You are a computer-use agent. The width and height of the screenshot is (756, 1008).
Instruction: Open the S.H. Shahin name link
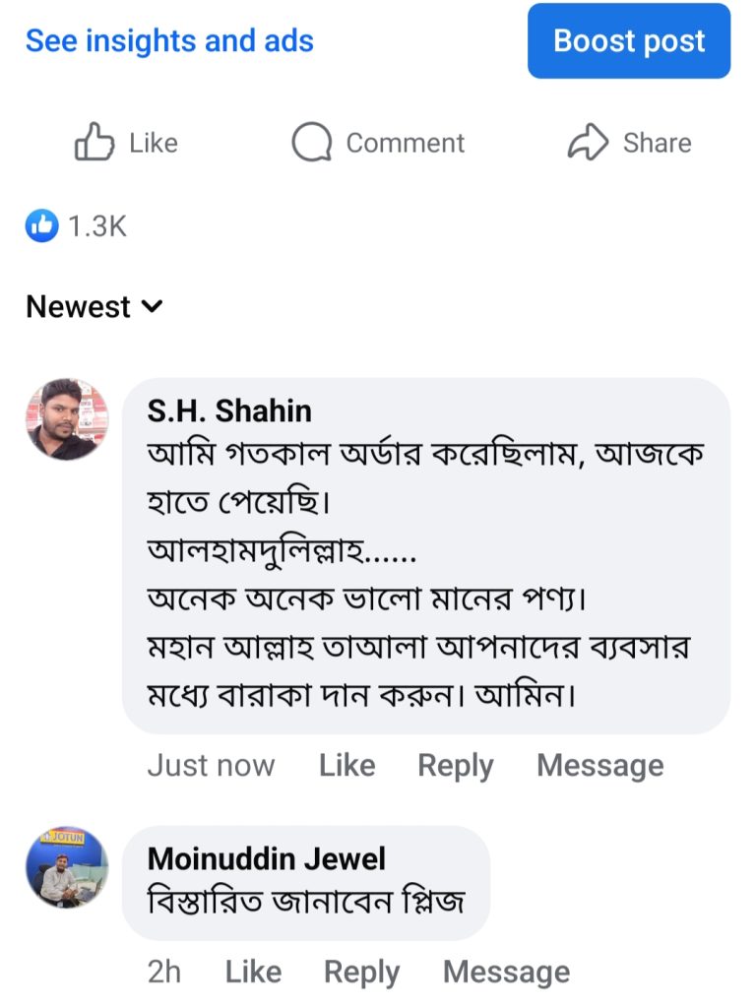point(229,410)
